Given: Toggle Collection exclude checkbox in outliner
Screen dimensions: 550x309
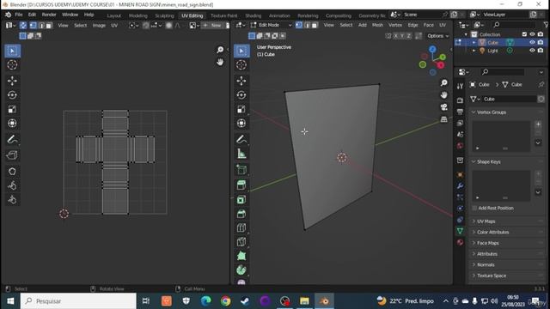Looking at the screenshot, I should [x=524, y=34].
